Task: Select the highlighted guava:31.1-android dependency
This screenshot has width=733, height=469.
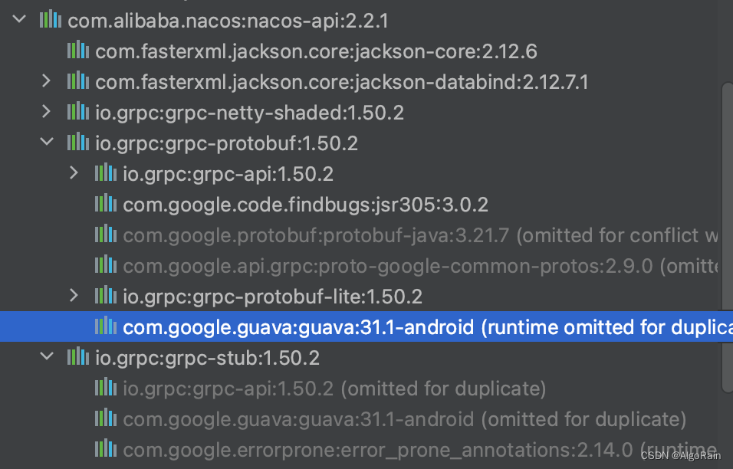Action: click(345, 326)
